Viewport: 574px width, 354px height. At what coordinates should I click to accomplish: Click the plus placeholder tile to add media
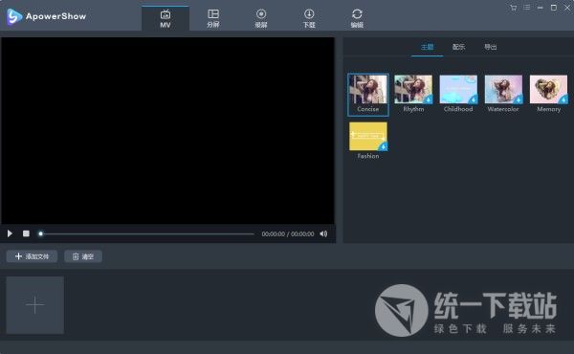34,305
